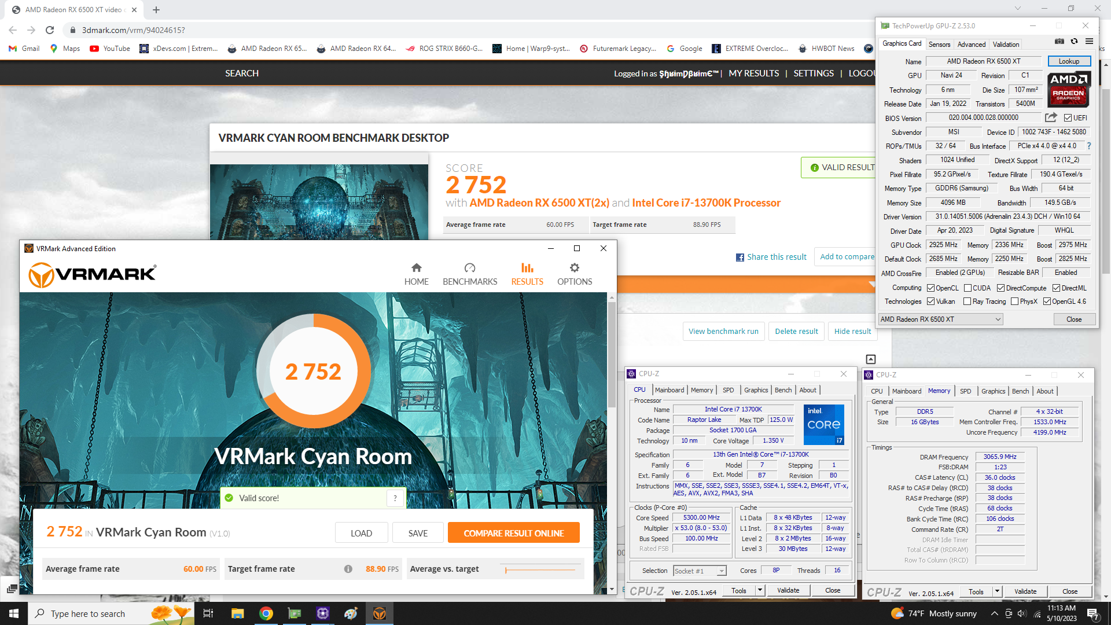Viewport: 1111px width, 625px height.
Task: Toggle the UEFI checkbox in GPU-Z
Action: point(1068,118)
